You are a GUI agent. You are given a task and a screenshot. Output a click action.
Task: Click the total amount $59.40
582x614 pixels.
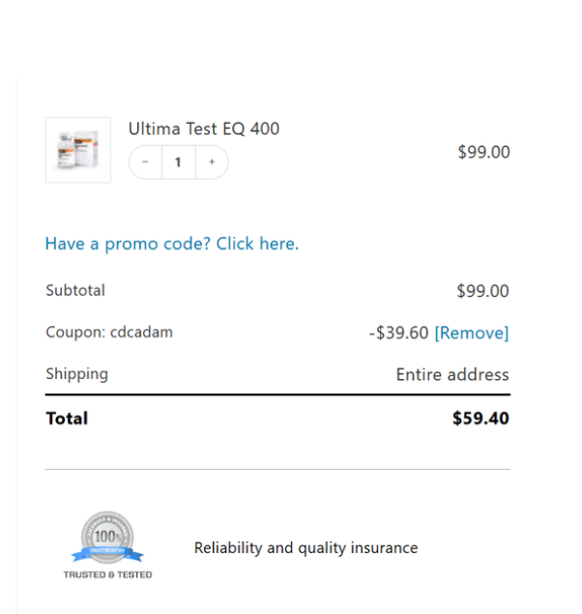pyautogui.click(x=480, y=419)
